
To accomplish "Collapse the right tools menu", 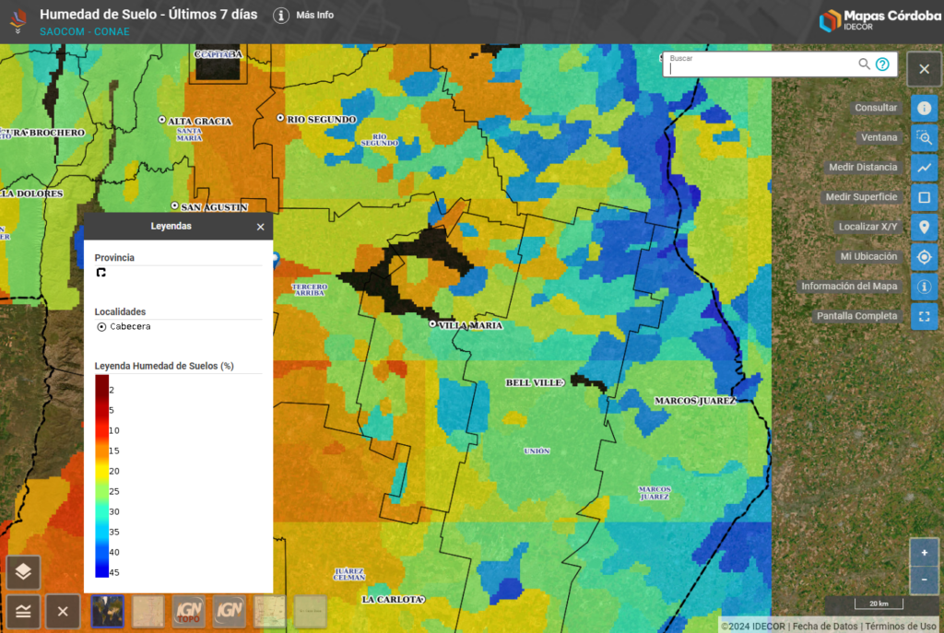I will coord(924,69).
